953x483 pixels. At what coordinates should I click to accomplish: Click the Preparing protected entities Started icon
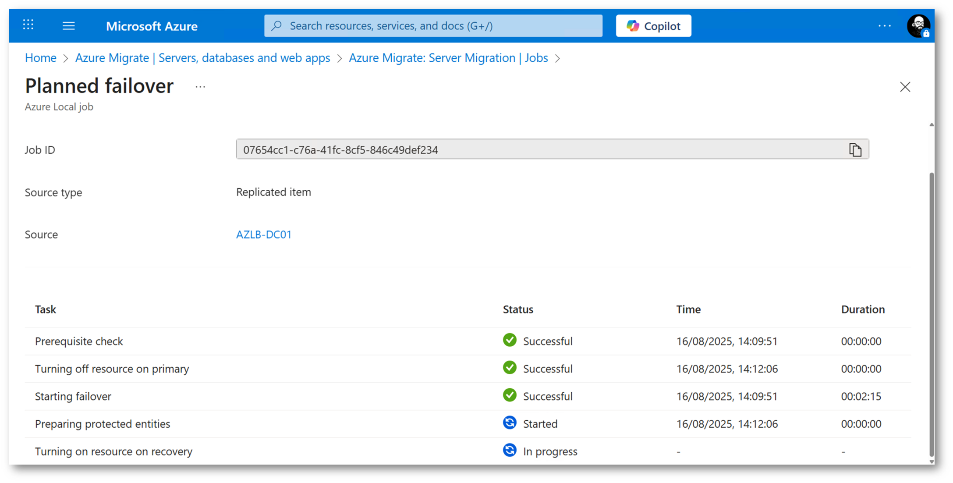(x=509, y=423)
